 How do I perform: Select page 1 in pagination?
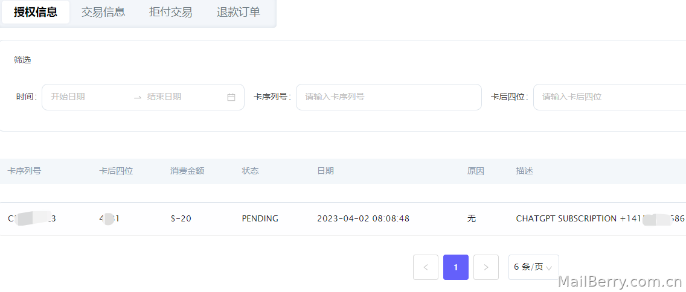[x=456, y=267]
